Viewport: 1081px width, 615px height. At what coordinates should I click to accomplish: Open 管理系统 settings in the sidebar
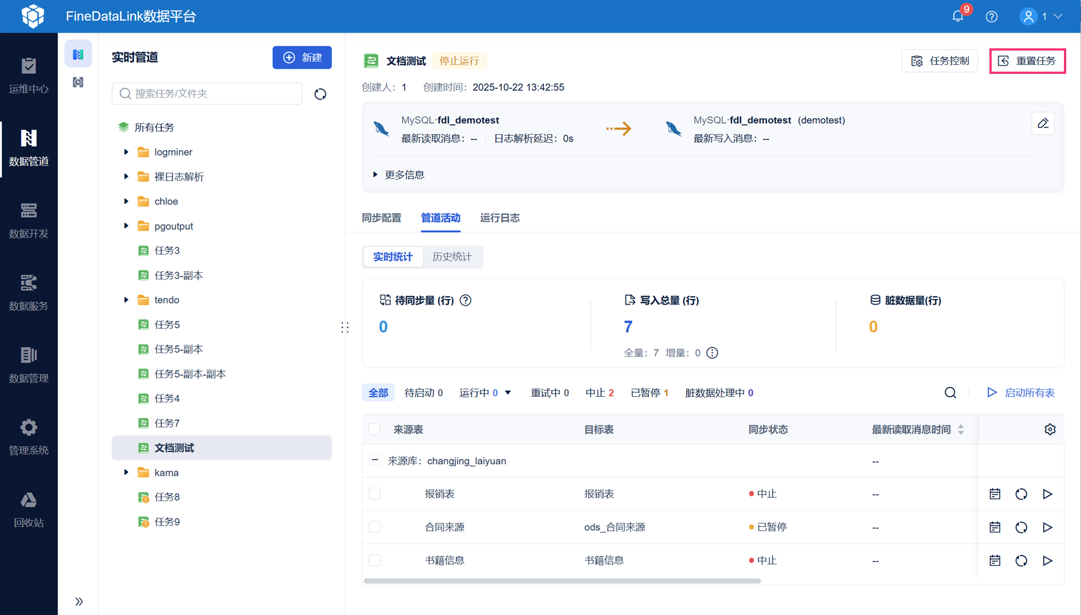tap(28, 437)
